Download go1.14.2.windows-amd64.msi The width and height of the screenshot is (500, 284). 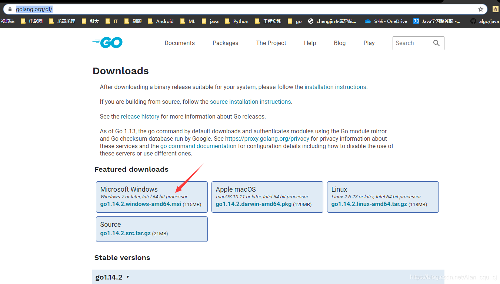141,204
